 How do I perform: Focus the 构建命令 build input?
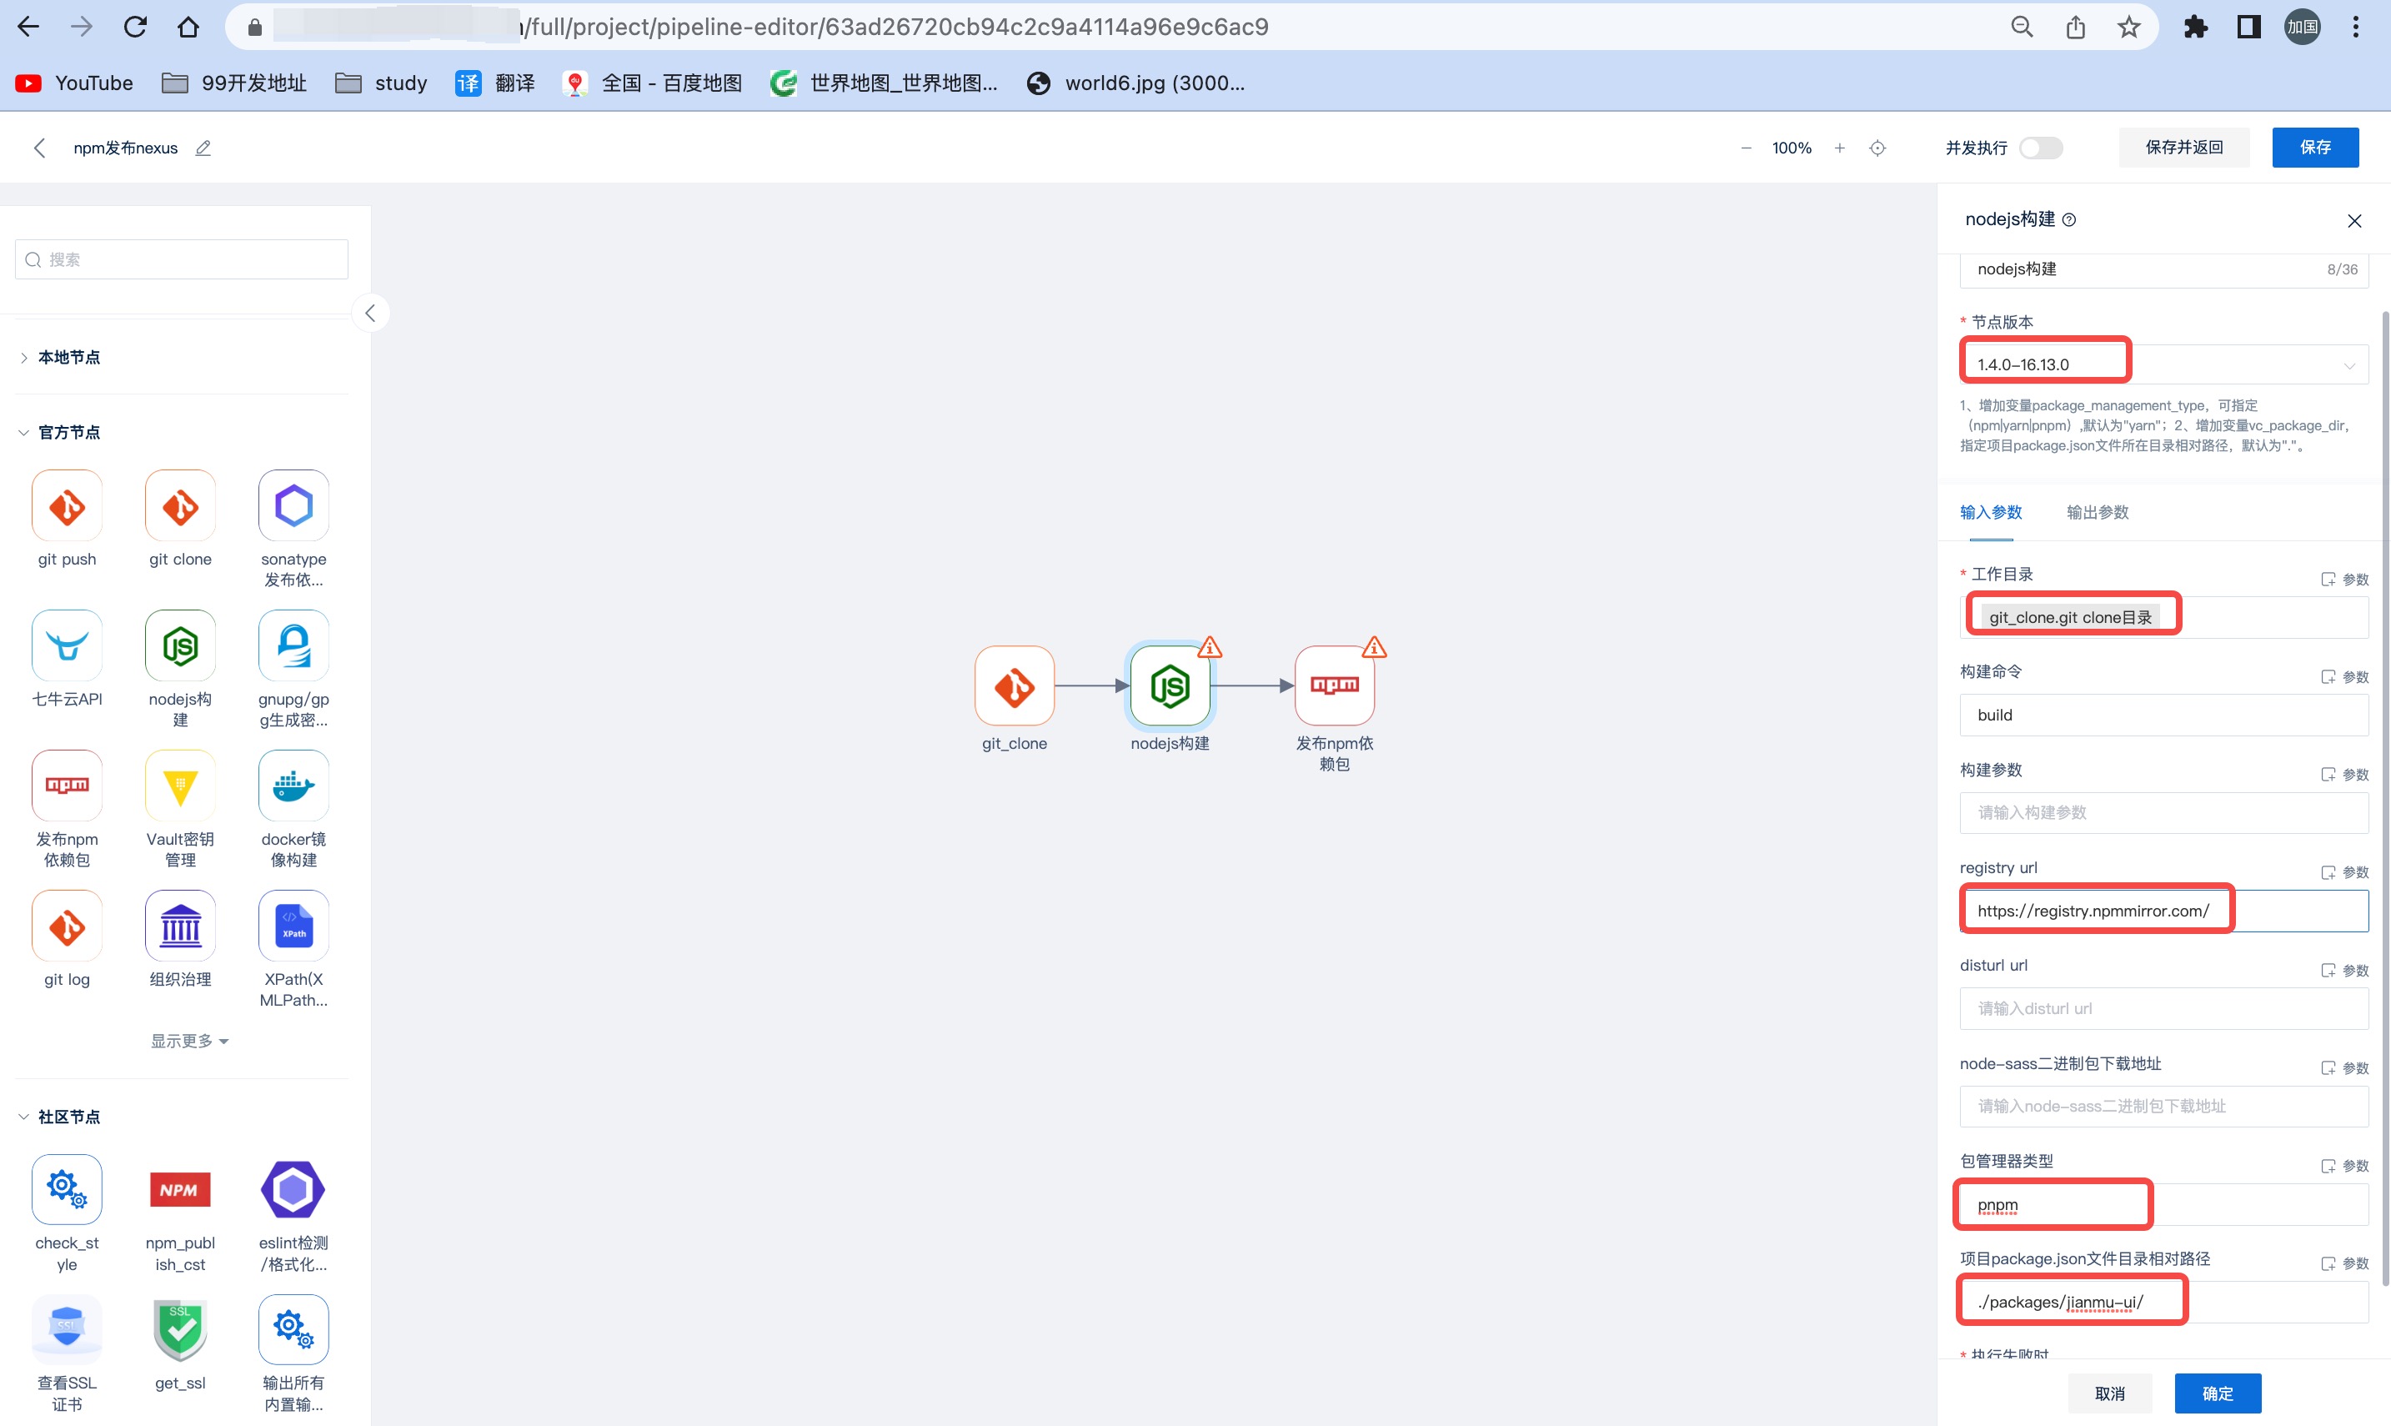click(x=2163, y=715)
